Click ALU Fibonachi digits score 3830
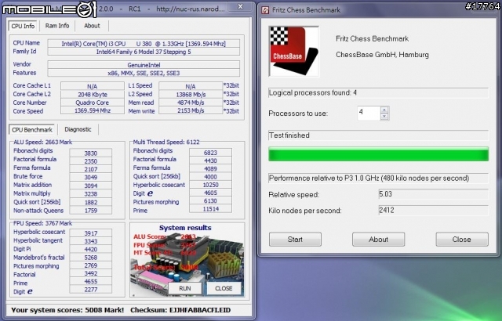502x321 pixels. click(91, 153)
